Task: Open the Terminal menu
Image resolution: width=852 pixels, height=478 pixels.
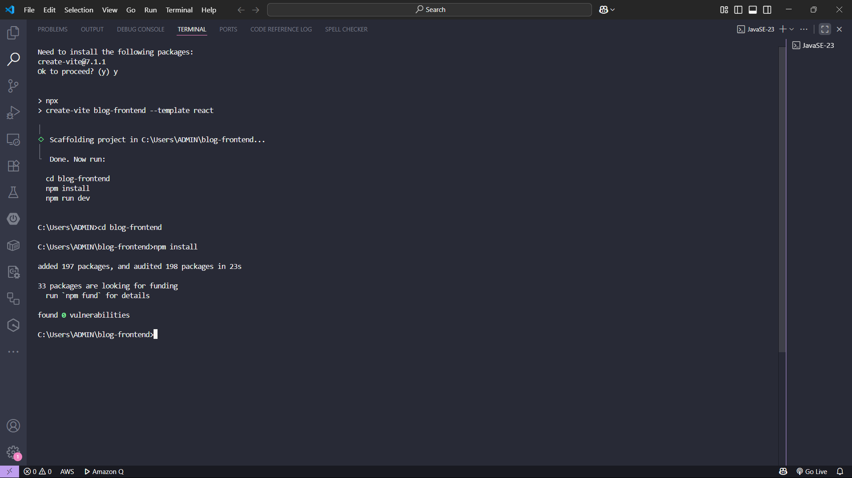Action: click(179, 10)
